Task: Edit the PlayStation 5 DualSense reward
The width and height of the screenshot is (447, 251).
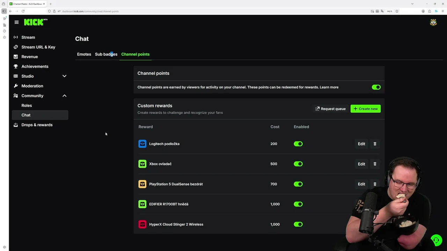Action: coord(361,184)
